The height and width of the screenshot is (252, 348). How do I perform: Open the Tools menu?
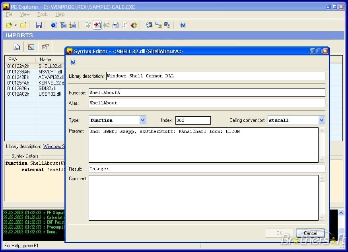pos(43,14)
